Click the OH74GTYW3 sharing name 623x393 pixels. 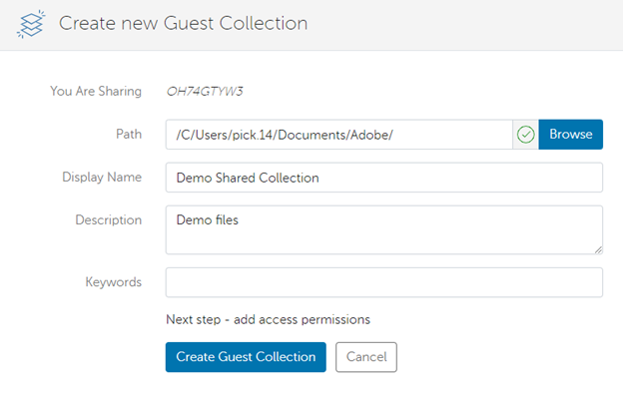(x=205, y=92)
